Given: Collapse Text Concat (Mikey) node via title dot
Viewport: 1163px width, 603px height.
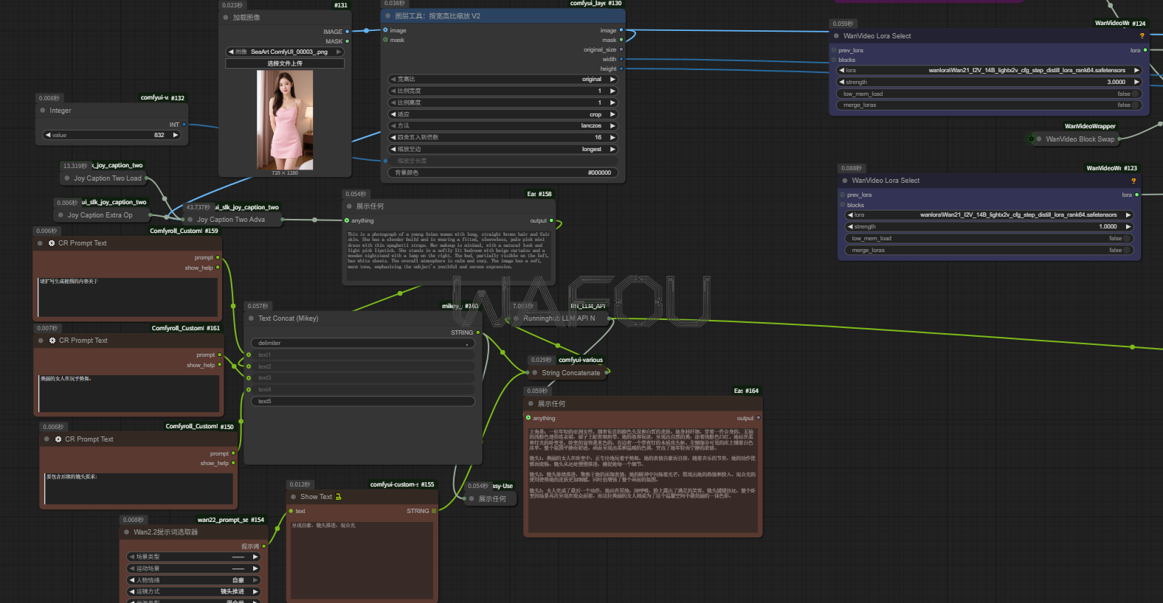Looking at the screenshot, I should [251, 318].
